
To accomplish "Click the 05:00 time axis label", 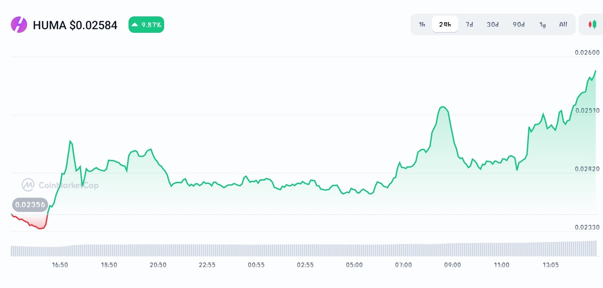I will (354, 265).
